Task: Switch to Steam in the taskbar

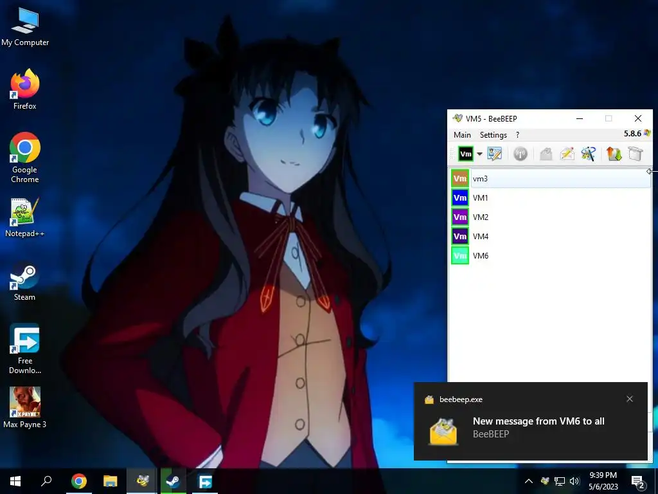Action: (173, 481)
